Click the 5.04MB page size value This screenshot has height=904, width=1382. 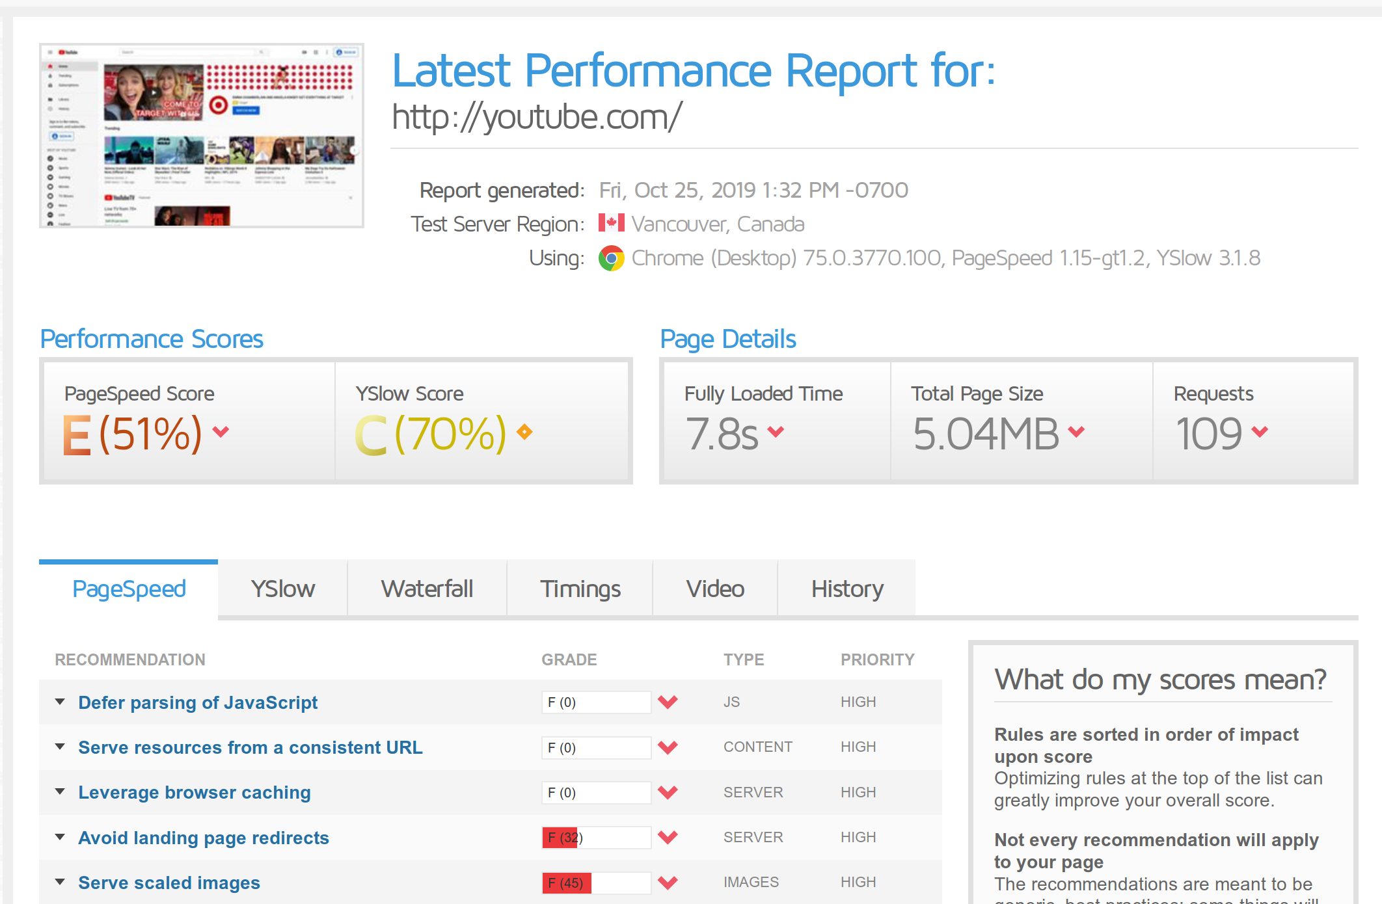986,434
